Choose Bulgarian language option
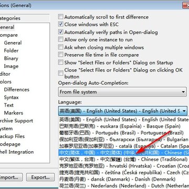 click(x=124, y=140)
